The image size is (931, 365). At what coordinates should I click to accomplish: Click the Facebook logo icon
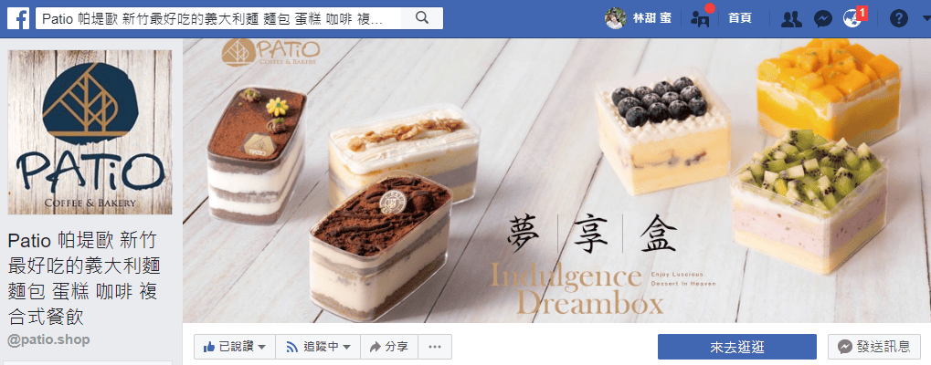[18, 18]
